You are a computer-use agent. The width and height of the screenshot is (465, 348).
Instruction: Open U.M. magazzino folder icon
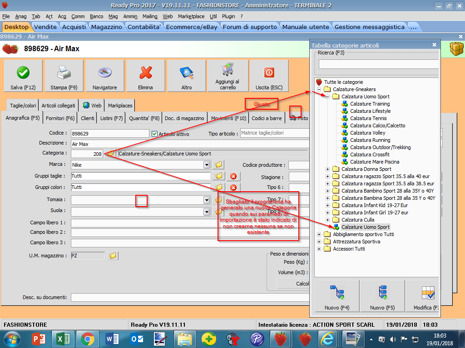click(x=113, y=256)
